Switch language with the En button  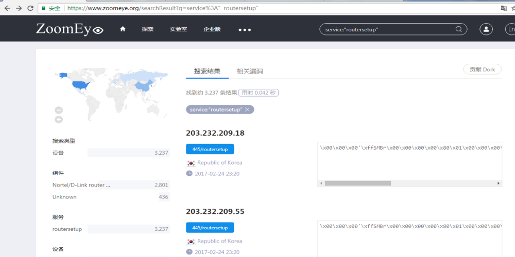(x=511, y=29)
